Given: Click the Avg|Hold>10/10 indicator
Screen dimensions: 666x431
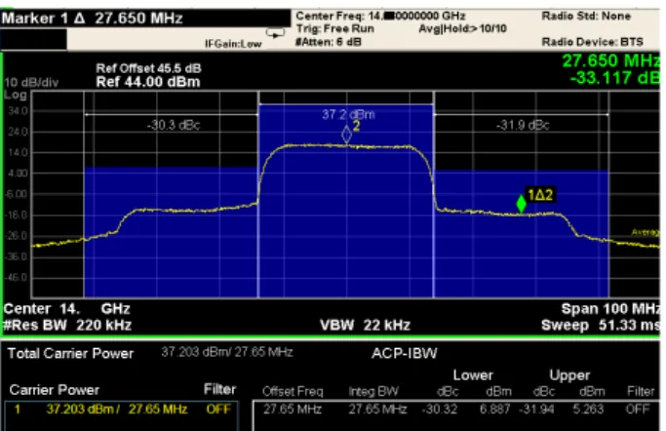Looking at the screenshot, I should [x=462, y=29].
